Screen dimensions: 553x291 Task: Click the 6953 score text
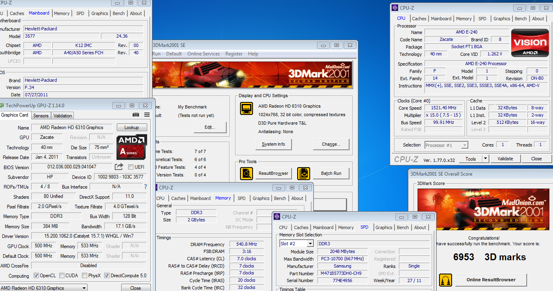[463, 257]
